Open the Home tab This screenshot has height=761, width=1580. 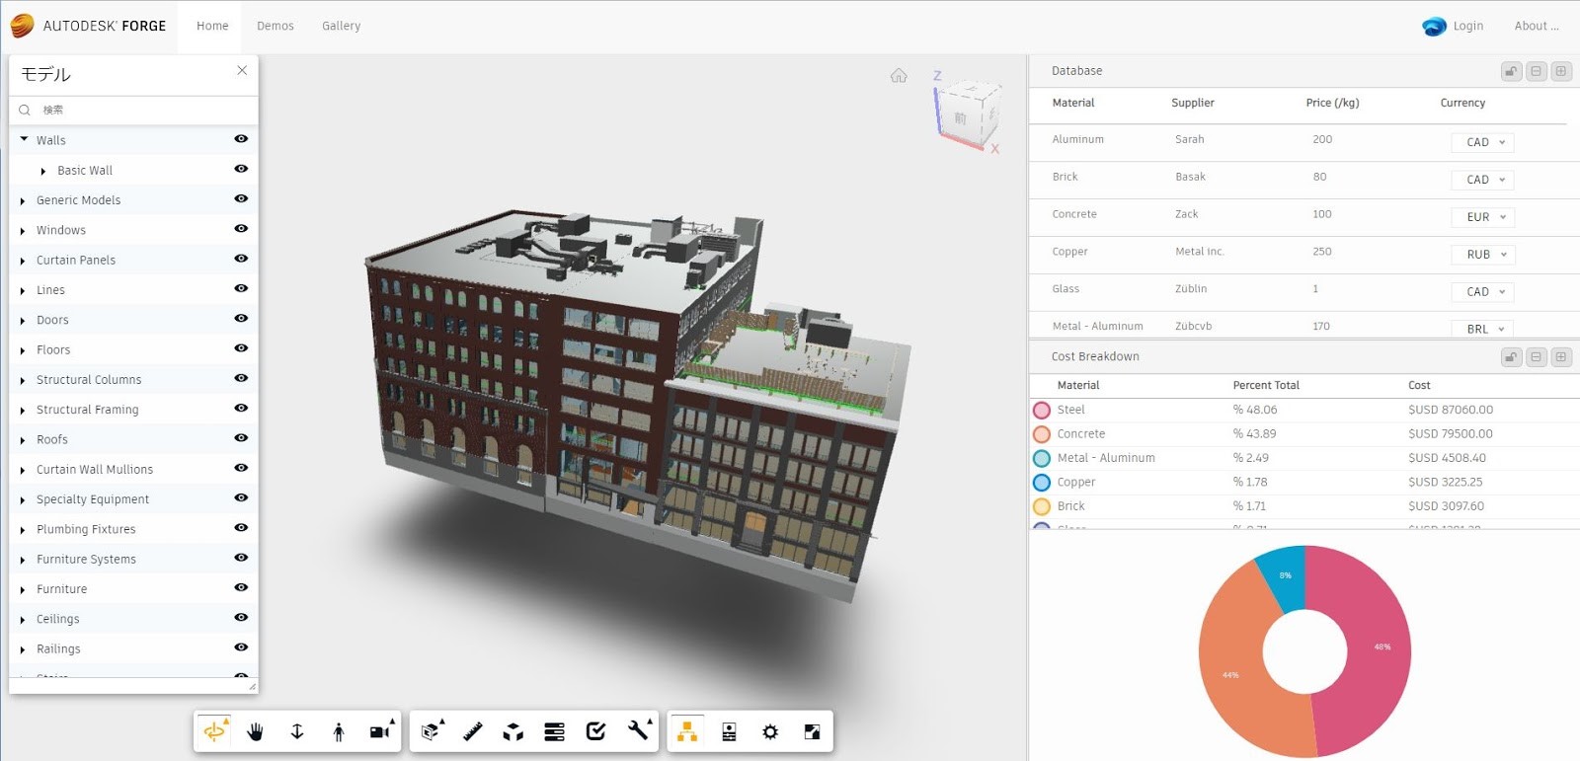tap(212, 27)
